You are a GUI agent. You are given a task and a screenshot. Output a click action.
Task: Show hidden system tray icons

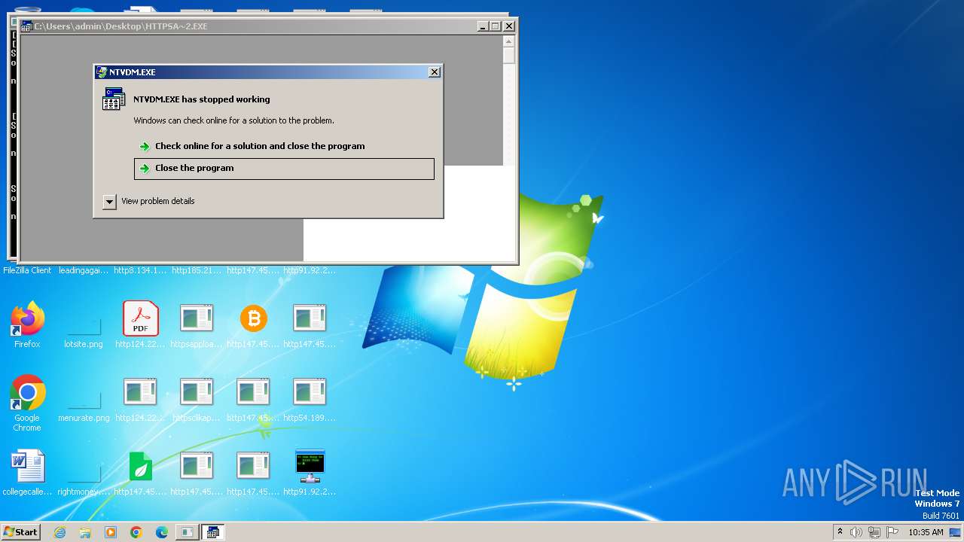click(840, 532)
